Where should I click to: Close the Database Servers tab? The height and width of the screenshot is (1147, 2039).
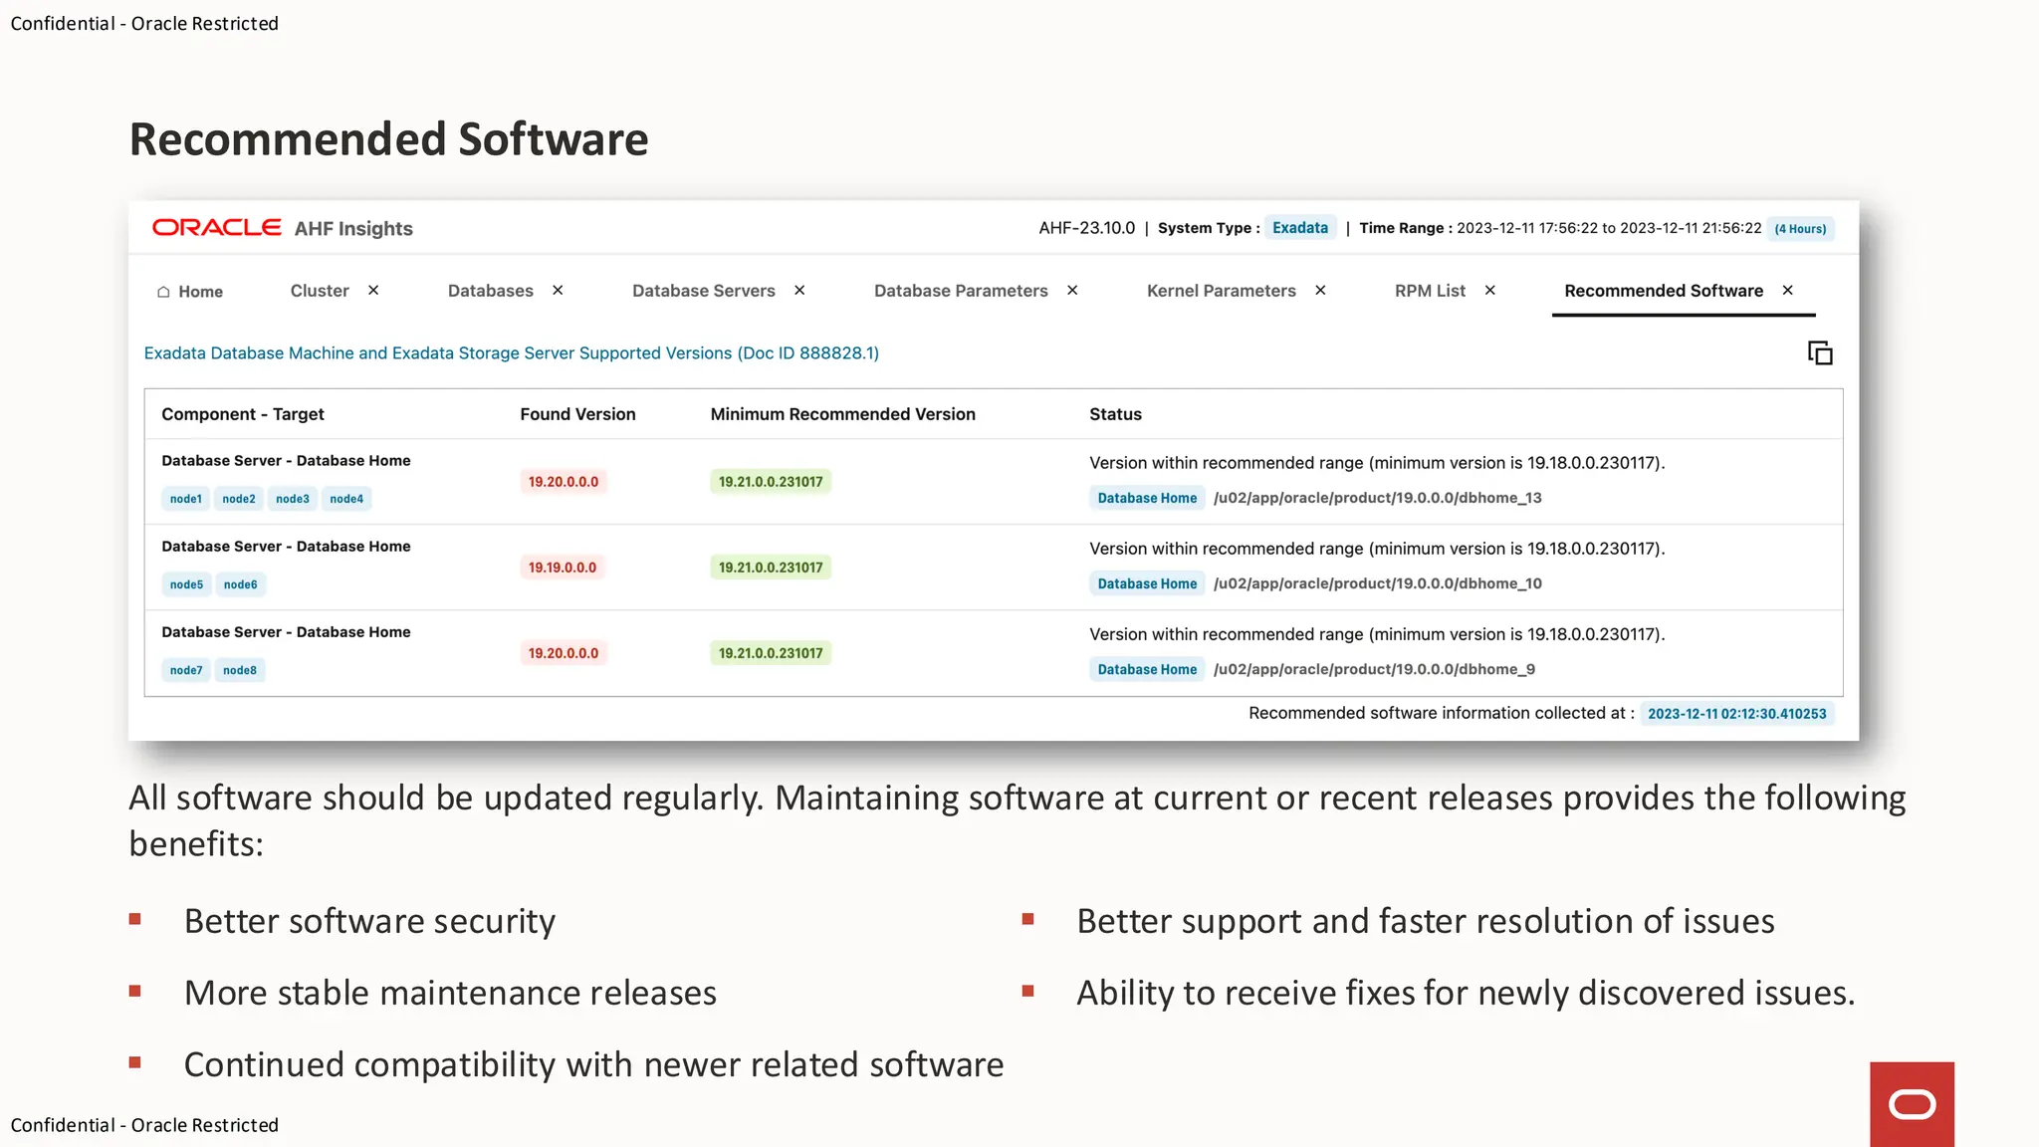click(x=799, y=290)
